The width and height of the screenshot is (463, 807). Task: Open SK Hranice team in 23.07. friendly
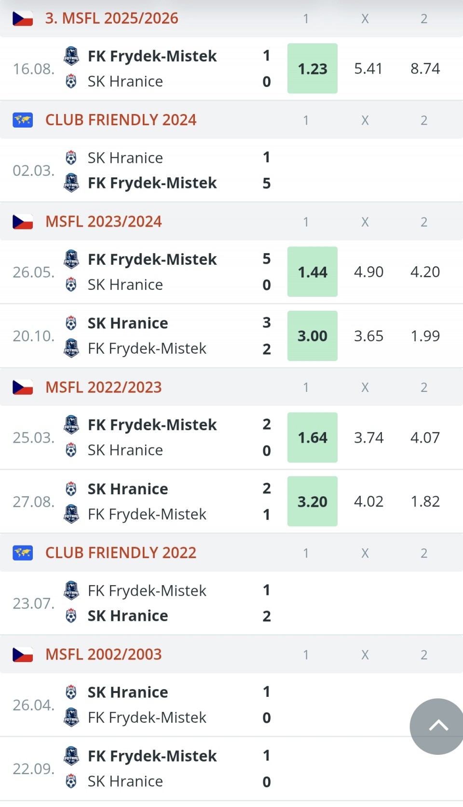pyautogui.click(x=128, y=616)
